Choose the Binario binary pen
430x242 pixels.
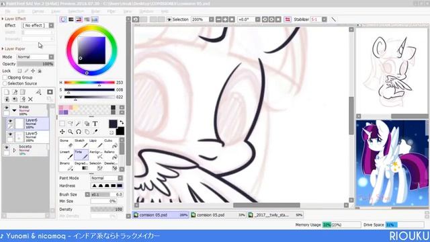click(x=66, y=166)
